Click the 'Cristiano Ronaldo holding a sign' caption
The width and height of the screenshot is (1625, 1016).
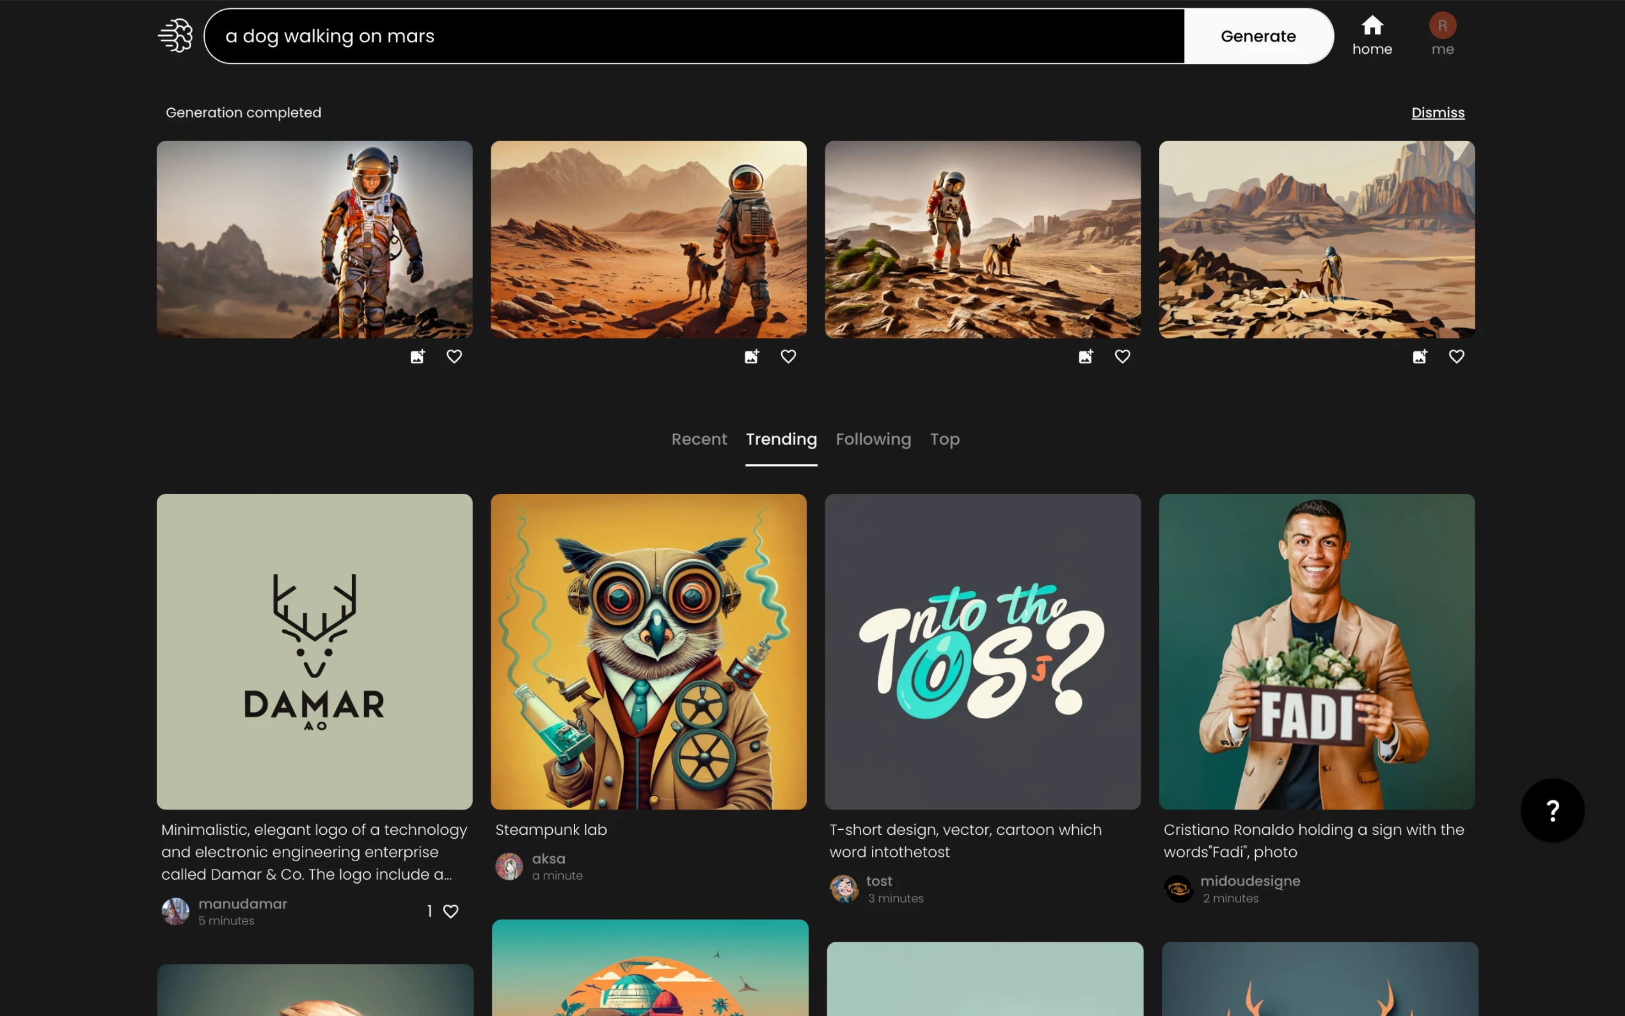1313,841
